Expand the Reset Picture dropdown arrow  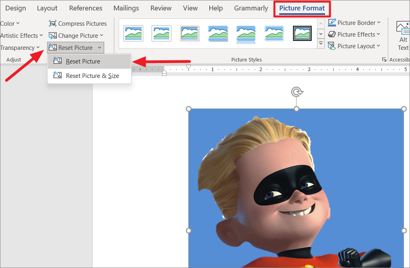click(100, 47)
